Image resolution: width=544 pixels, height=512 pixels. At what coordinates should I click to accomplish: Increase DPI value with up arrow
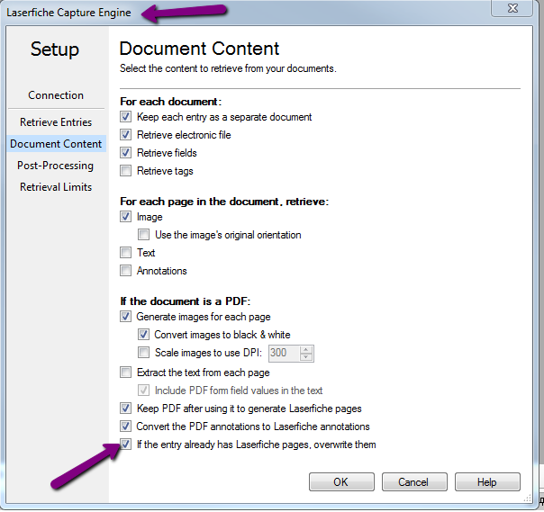[306, 350]
